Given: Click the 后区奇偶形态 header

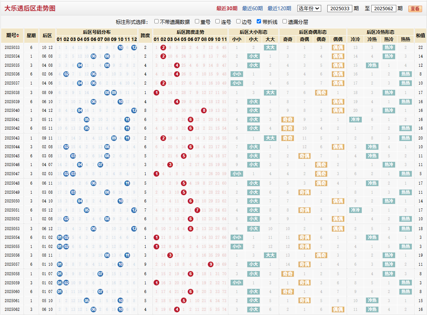Looking at the screenshot, I should [x=312, y=32].
